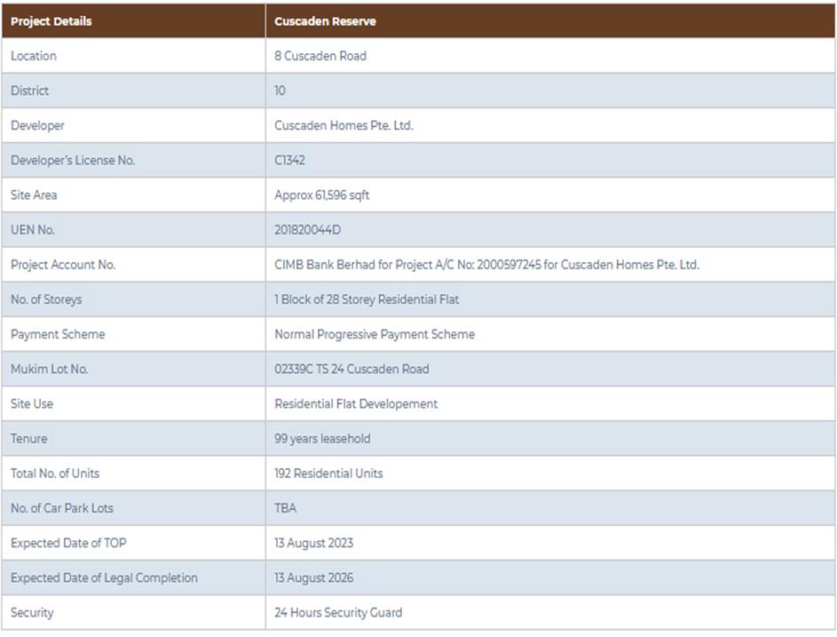The height and width of the screenshot is (637, 837).
Task: Select Normal Progressive Payment Scheme text
Action: pos(375,334)
